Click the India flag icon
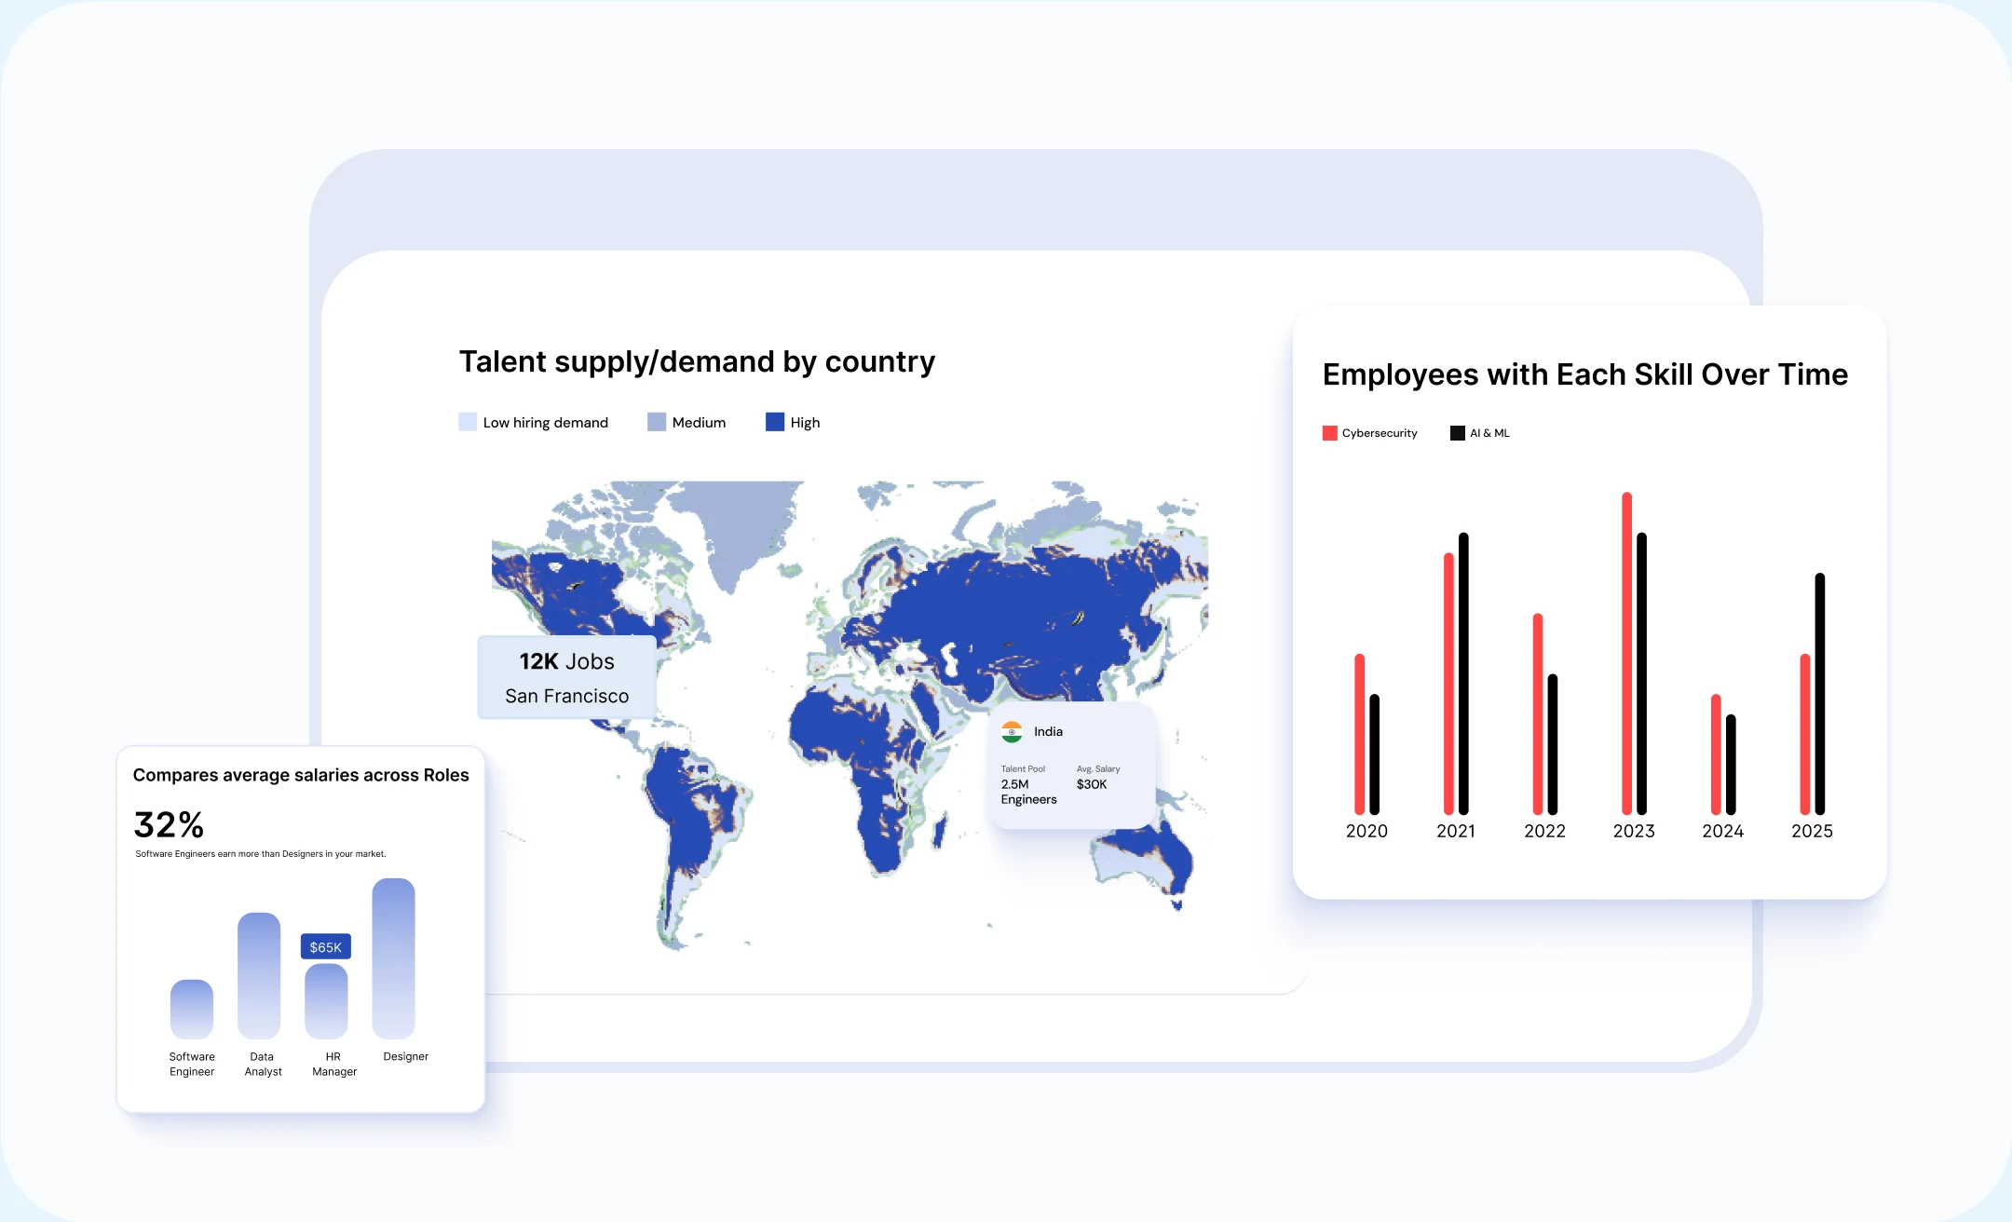This screenshot has width=2012, height=1222. [x=1012, y=731]
